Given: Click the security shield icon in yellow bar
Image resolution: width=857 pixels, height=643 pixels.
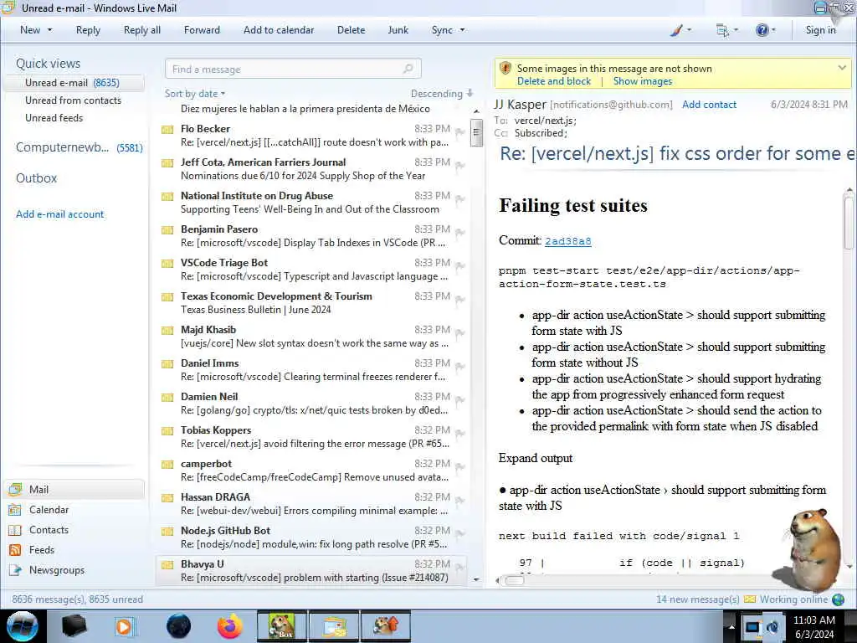Looking at the screenshot, I should [x=505, y=69].
